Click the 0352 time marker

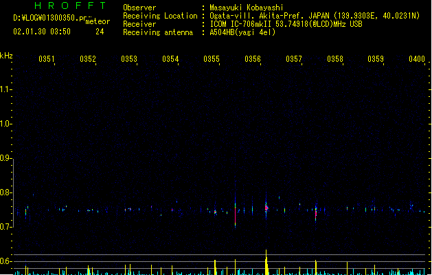coord(88,59)
